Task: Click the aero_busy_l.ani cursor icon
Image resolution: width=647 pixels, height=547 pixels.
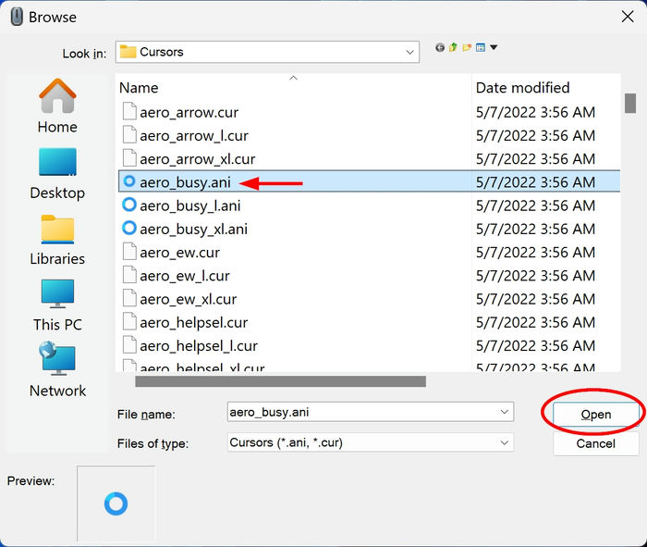Action: pyautogui.click(x=129, y=205)
